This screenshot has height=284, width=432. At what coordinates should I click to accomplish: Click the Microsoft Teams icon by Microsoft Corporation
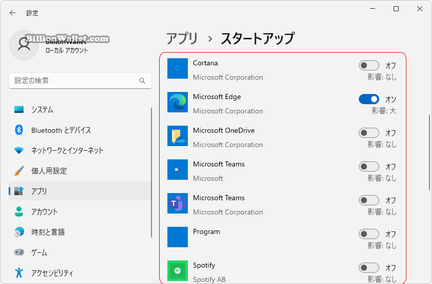[178, 203]
